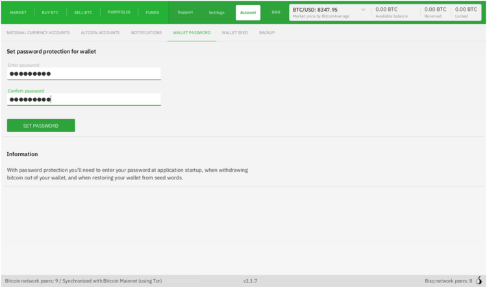
Task: Open the DAO section
Action: pyautogui.click(x=276, y=12)
